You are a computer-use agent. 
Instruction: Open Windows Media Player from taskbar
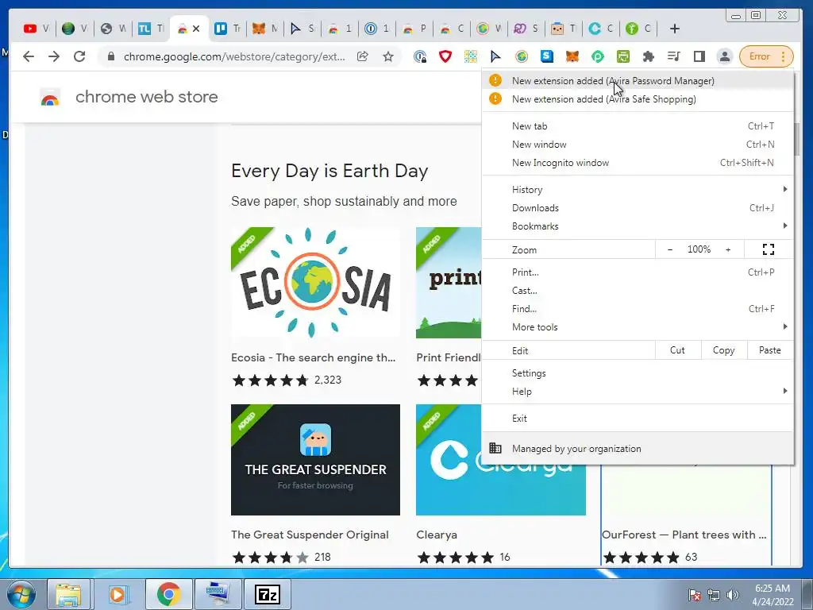click(118, 594)
